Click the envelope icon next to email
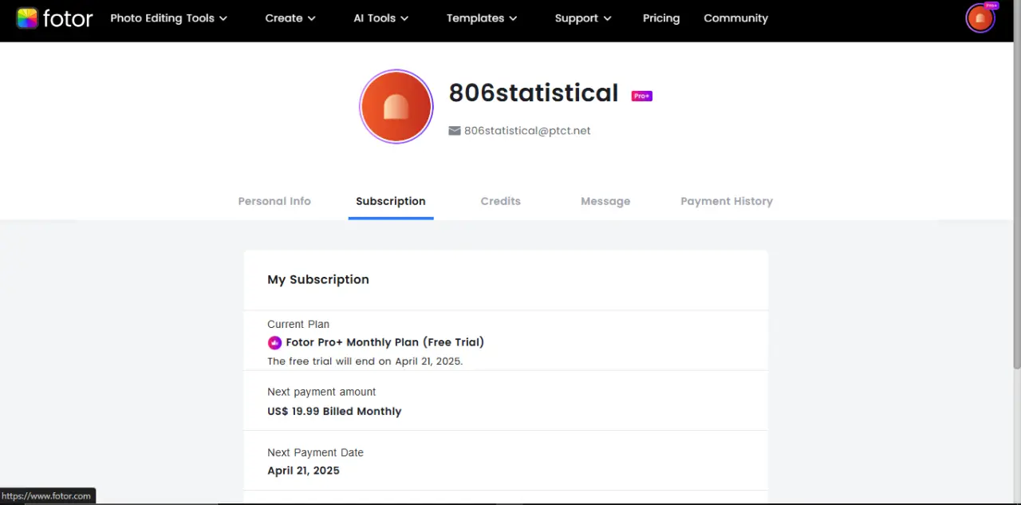 455,131
